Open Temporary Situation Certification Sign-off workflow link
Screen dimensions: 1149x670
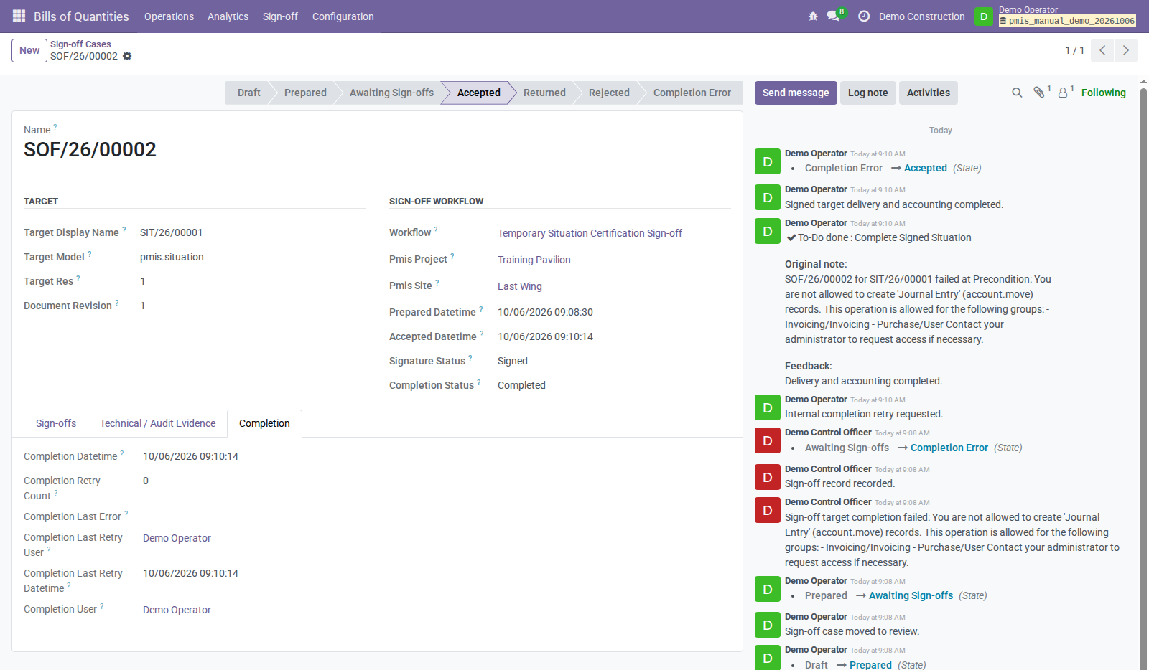pyautogui.click(x=590, y=233)
